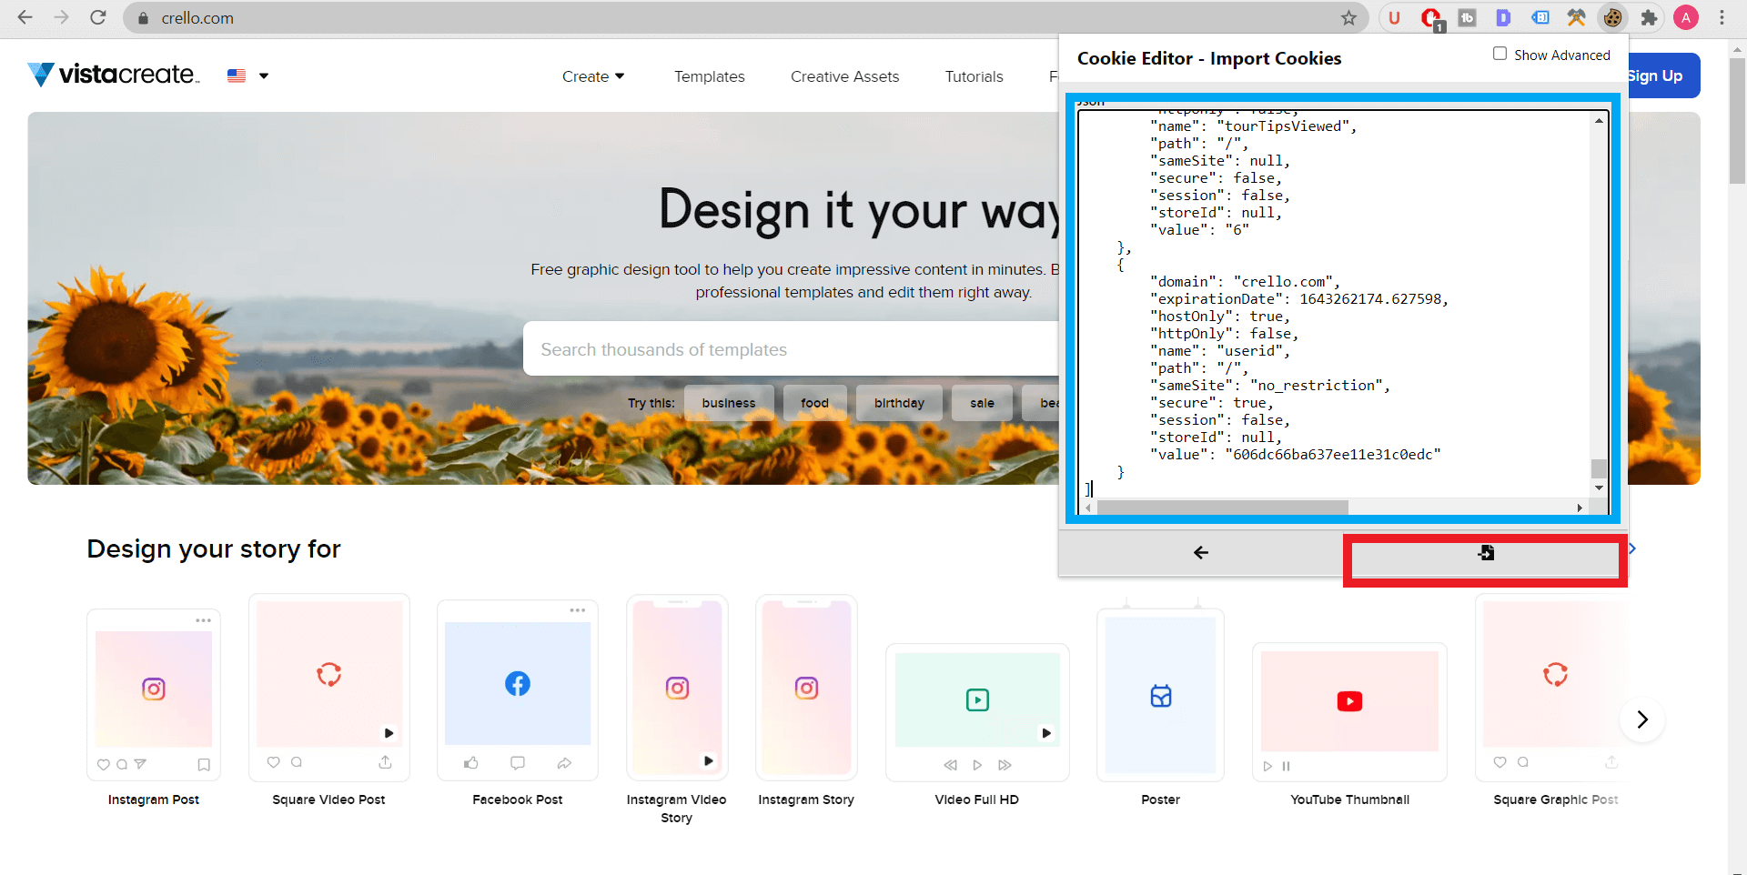Image resolution: width=1747 pixels, height=875 pixels.
Task: Click the play icon on Video Full HD card
Action: coord(977,699)
